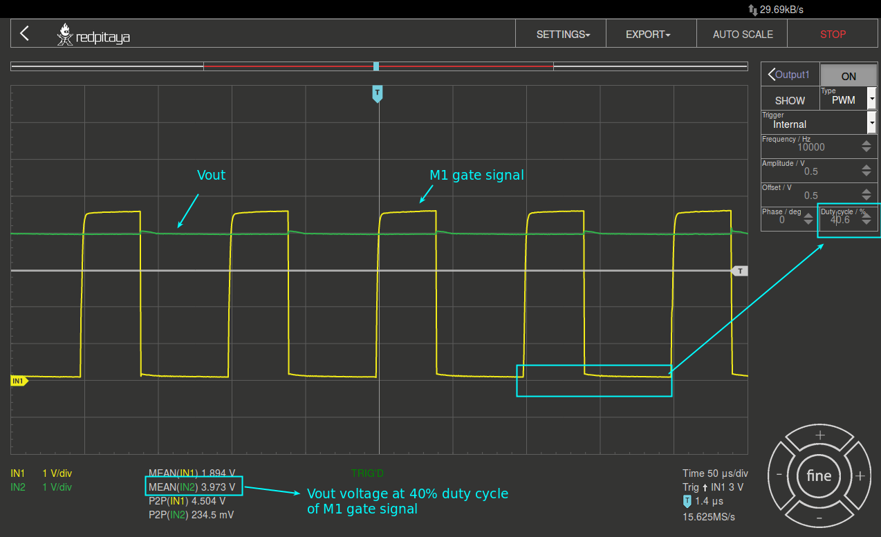Select IN2 1 V/div channel label
Viewport: 881px width, 537px height.
coord(41,487)
